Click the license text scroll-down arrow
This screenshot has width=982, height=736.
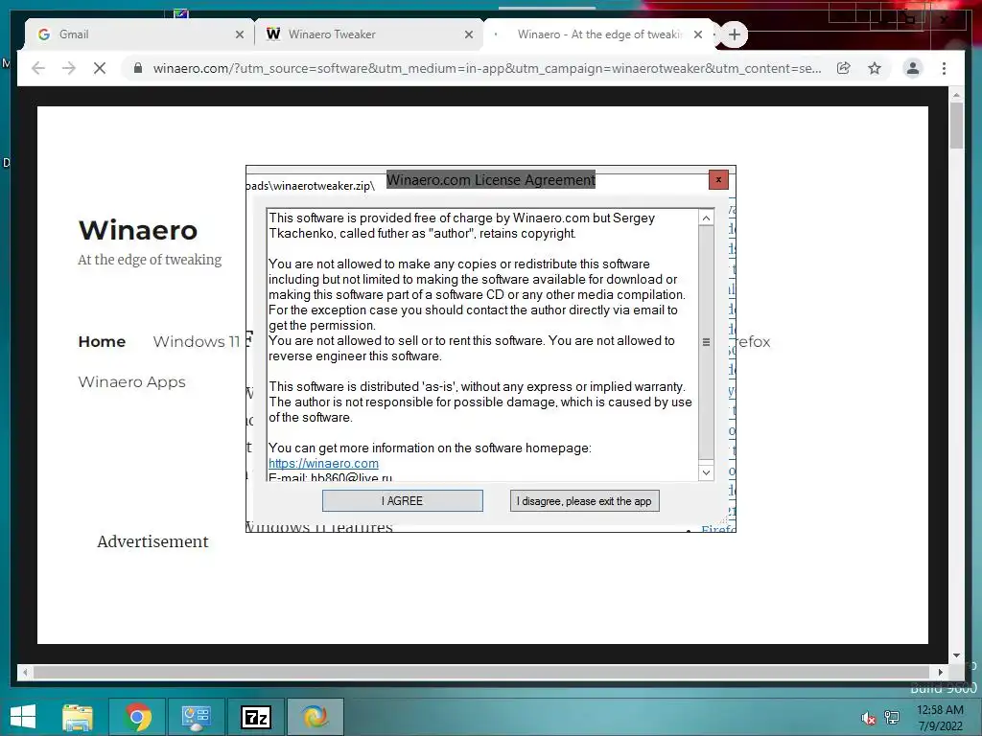click(x=706, y=472)
